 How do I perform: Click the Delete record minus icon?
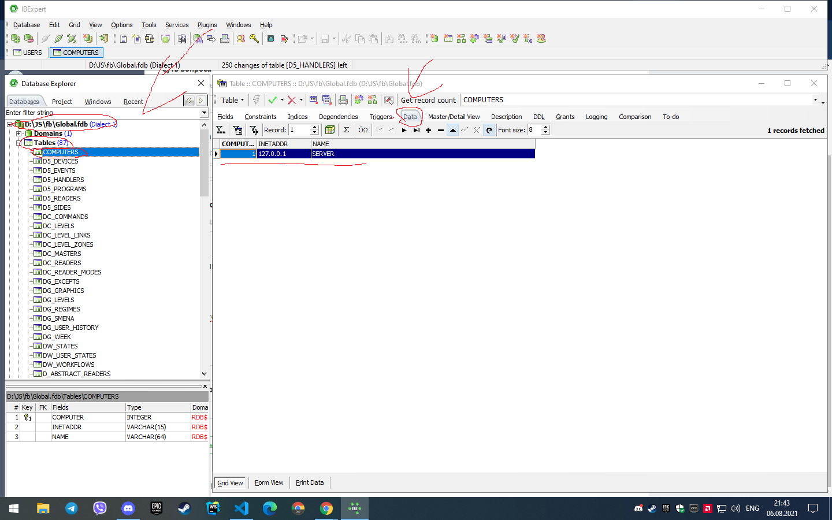coord(441,130)
